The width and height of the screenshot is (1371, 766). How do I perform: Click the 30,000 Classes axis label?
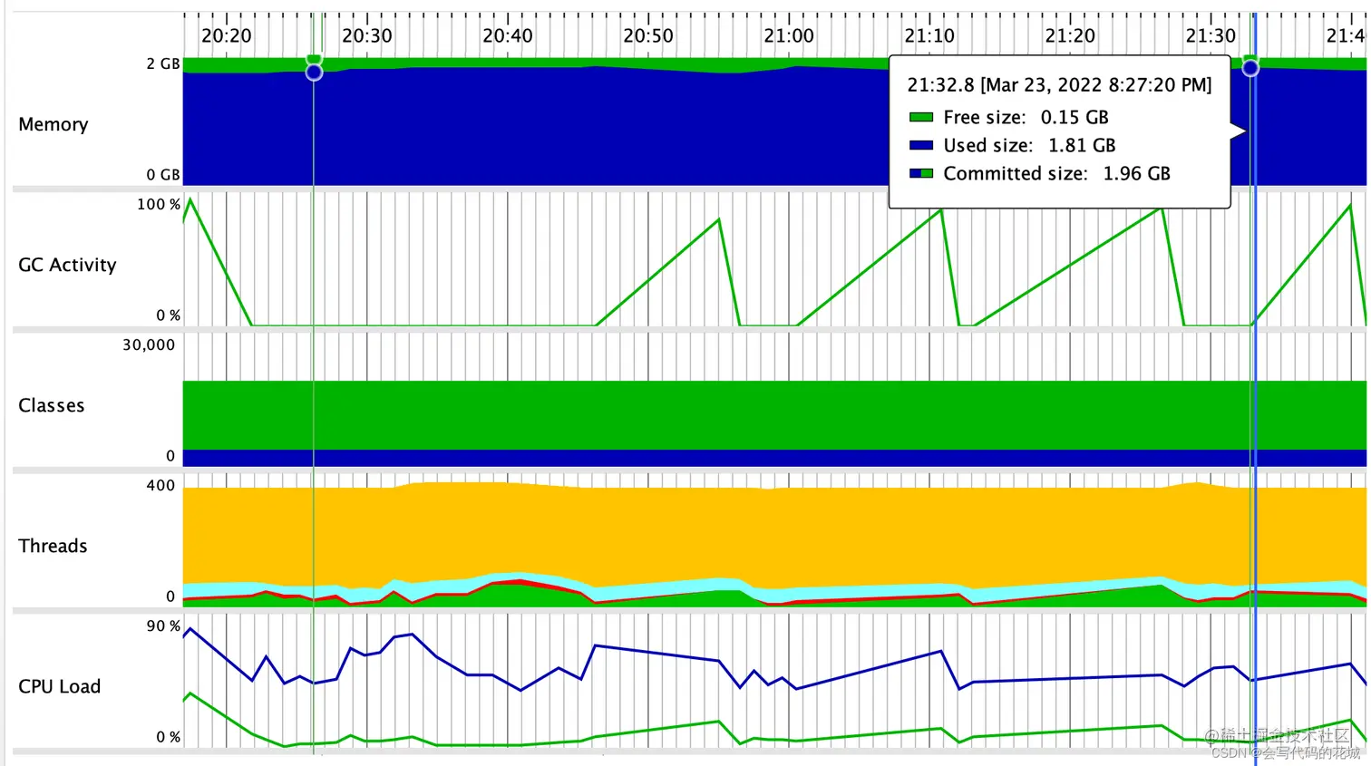pyautogui.click(x=149, y=345)
